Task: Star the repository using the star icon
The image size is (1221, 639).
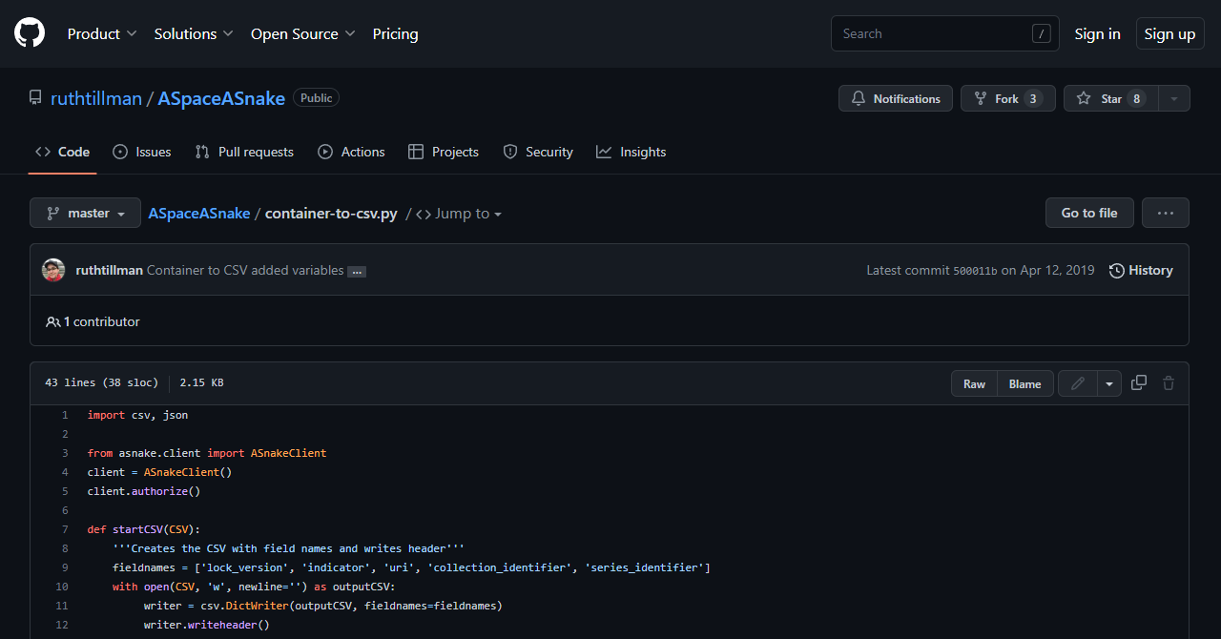Action: coord(1085,98)
